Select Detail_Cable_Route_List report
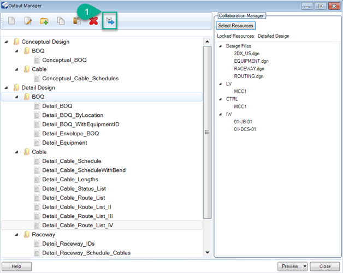Screen dimensions: 343x273 [74, 198]
